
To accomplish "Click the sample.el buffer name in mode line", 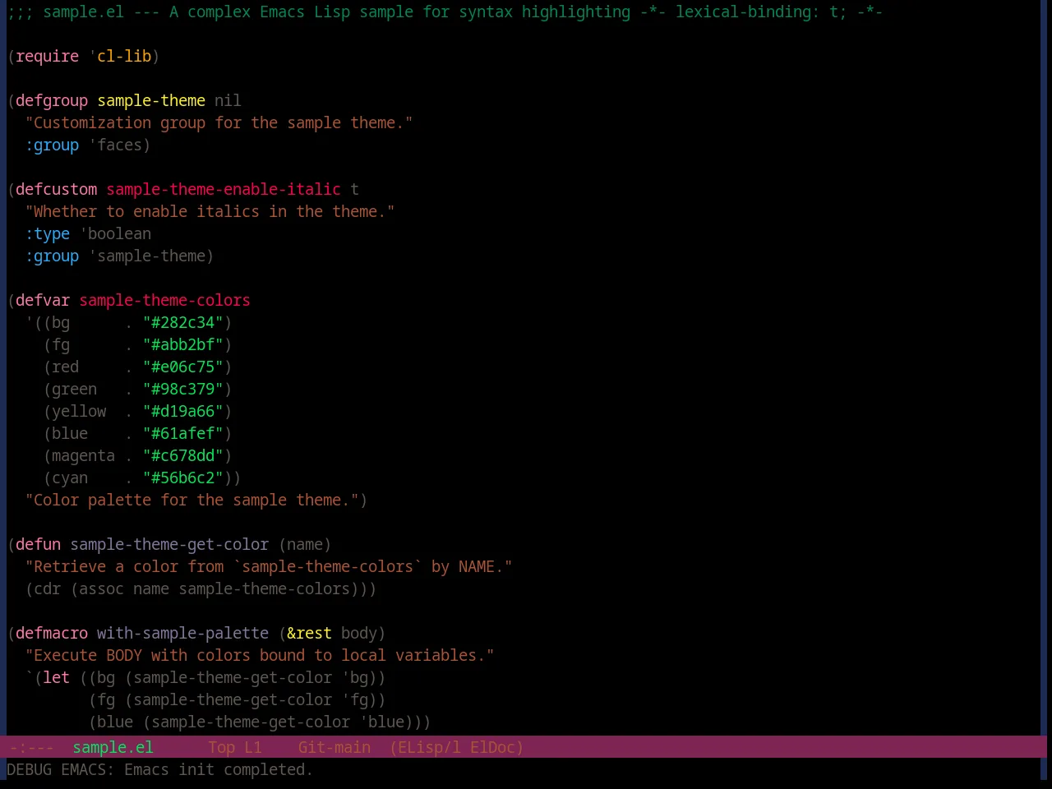I will point(113,747).
